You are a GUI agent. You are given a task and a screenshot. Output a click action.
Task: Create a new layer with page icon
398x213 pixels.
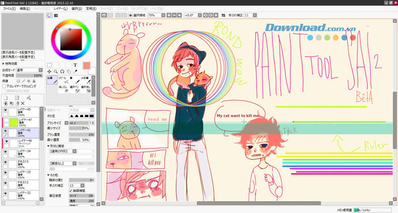6,98
